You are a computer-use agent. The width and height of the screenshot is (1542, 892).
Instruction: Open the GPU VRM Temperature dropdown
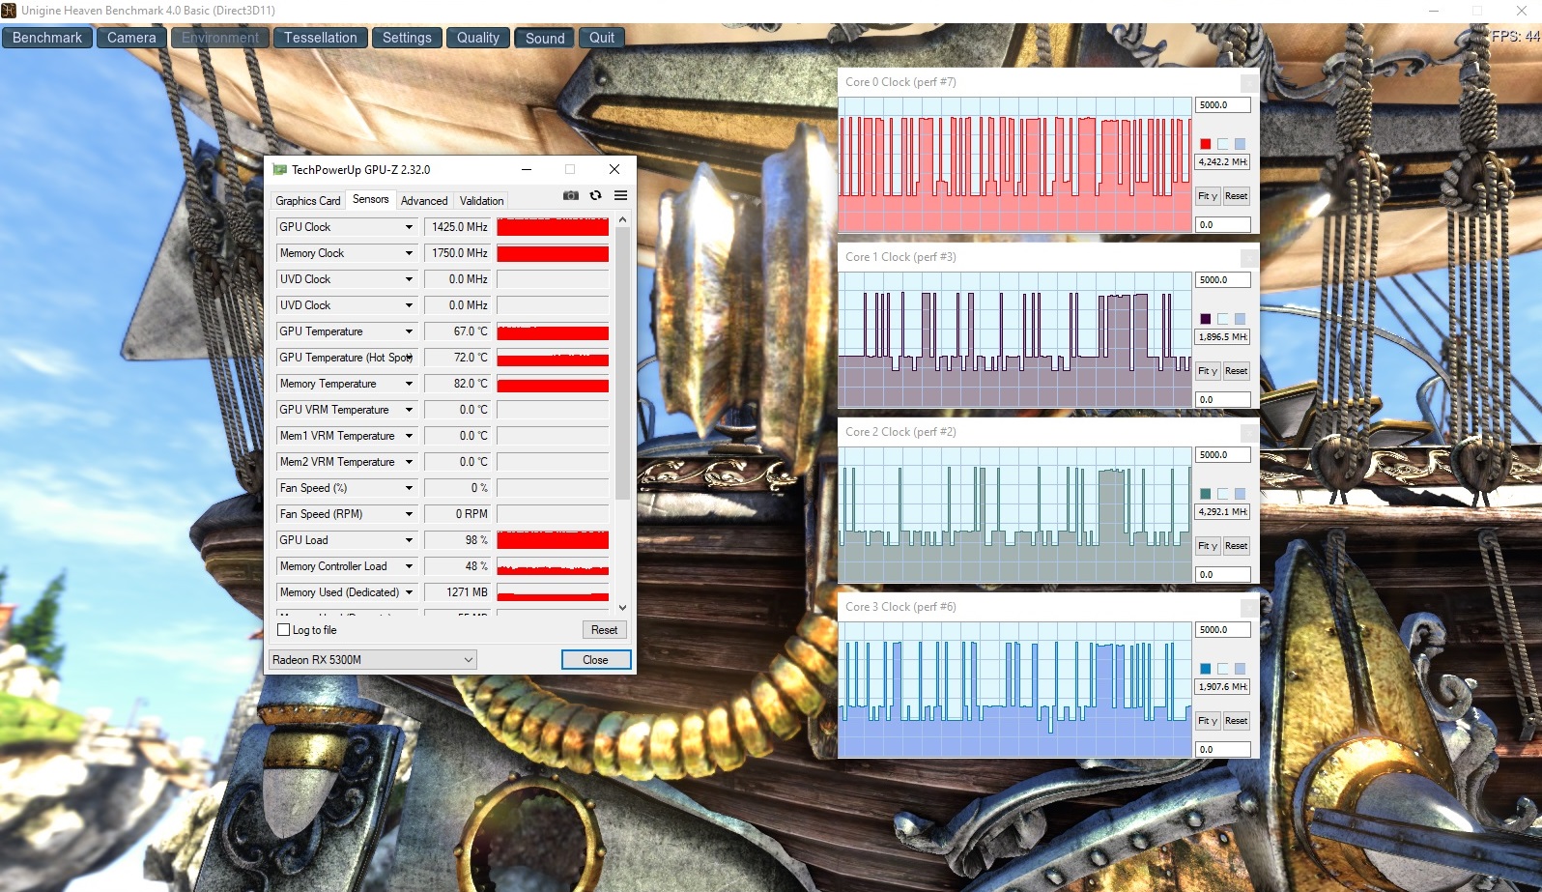409,410
